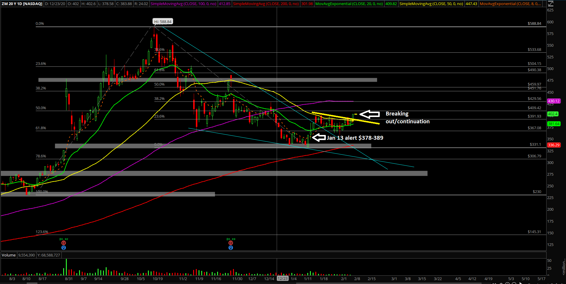Click the 100.0% Fibonacci label
566x284 pixels.
(x=42, y=192)
